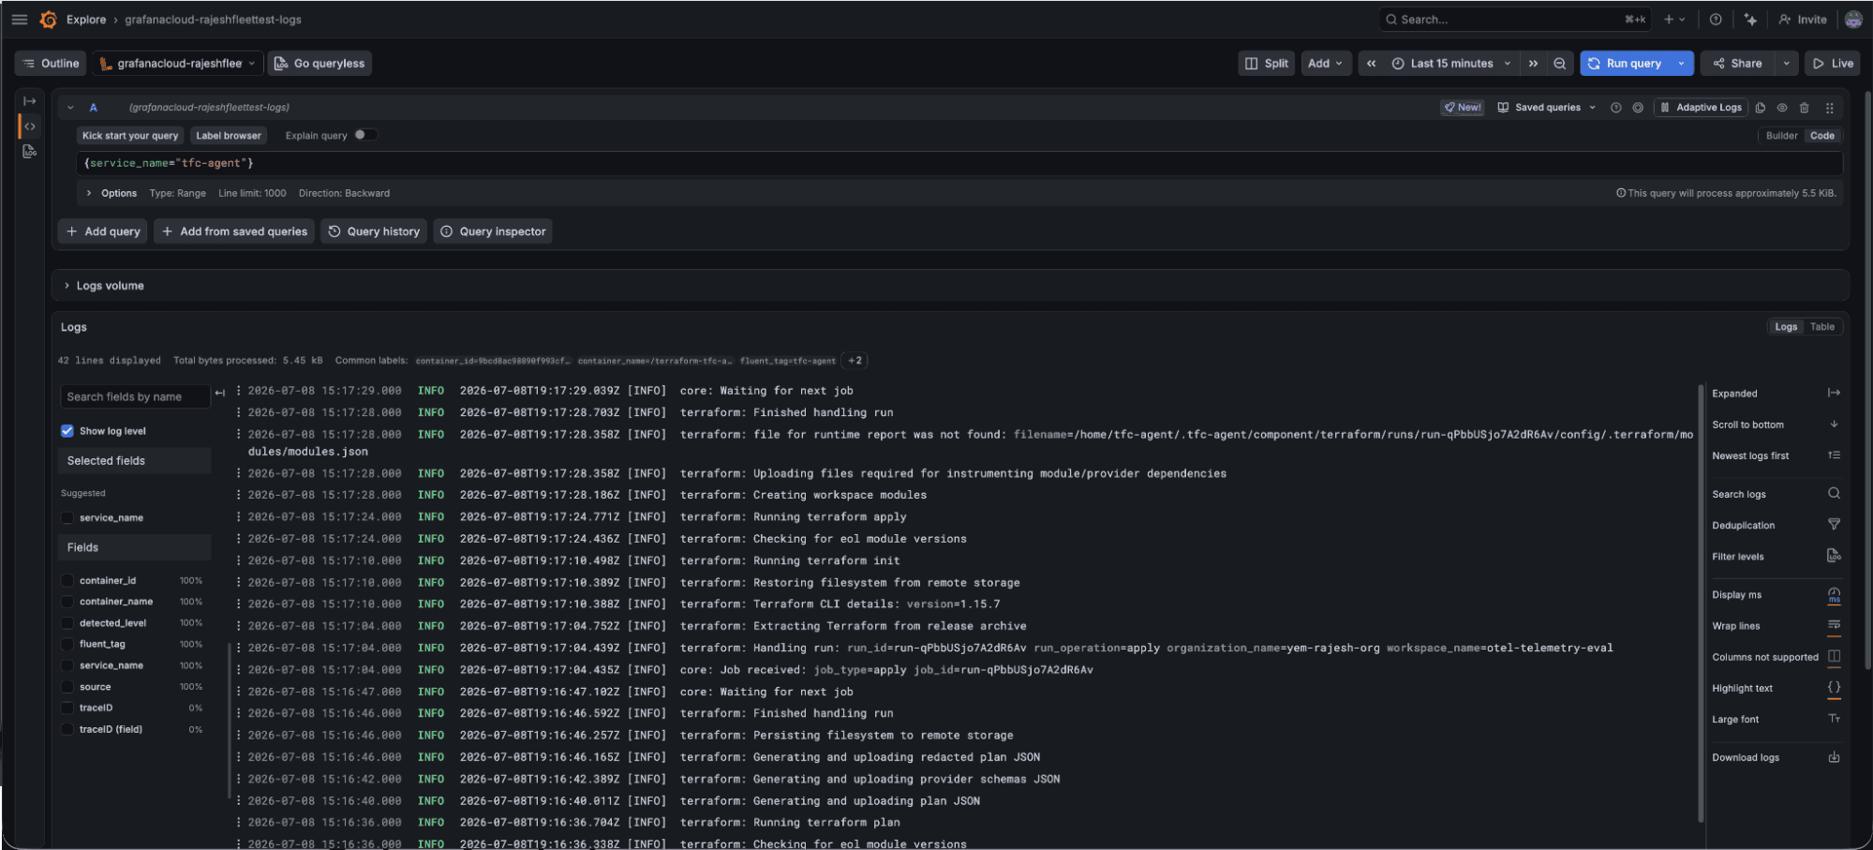The image size is (1873, 850).
Task: Start Live log streaming
Action: pos(1833,63)
